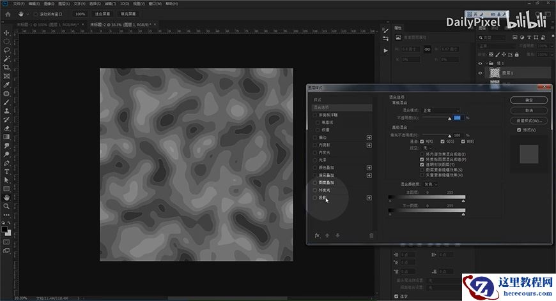
Task: Add another Color Overlay with plus button
Action: click(369, 168)
